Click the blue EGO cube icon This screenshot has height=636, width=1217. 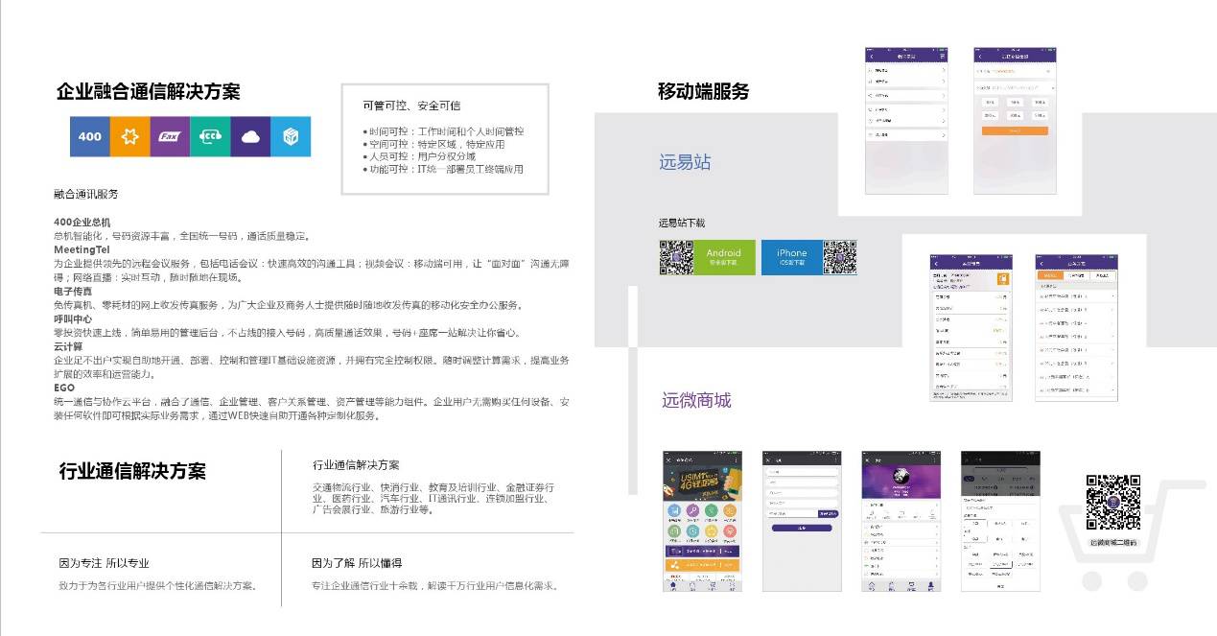click(x=290, y=136)
